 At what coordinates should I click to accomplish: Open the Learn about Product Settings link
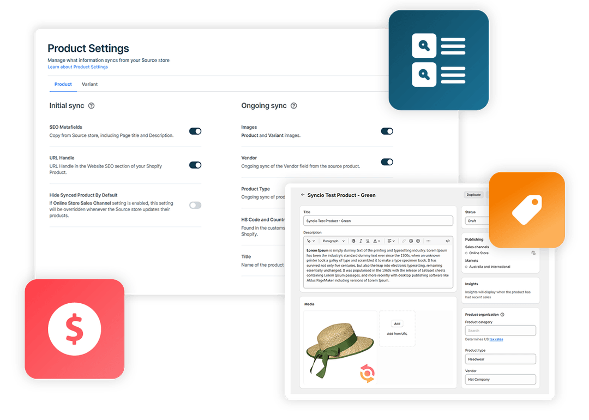click(x=77, y=67)
